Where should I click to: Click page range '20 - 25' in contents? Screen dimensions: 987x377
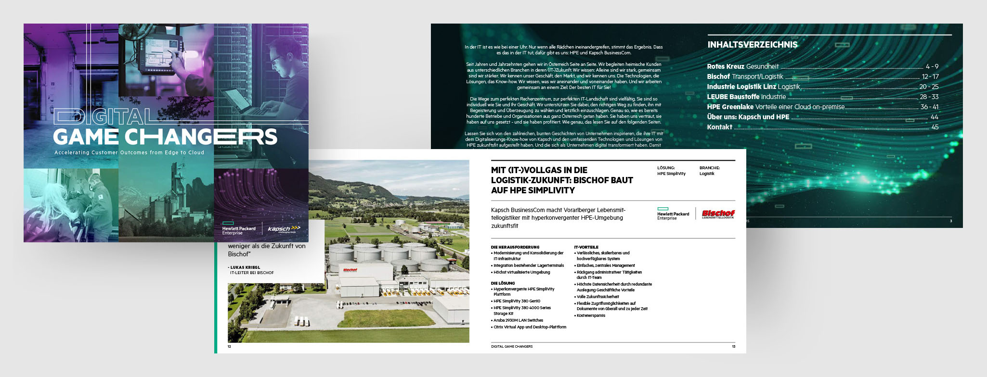coord(929,87)
